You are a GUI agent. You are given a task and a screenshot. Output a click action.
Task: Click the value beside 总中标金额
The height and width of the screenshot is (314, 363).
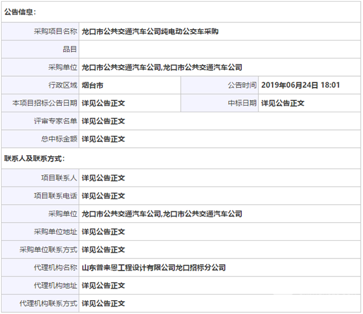click(103, 139)
